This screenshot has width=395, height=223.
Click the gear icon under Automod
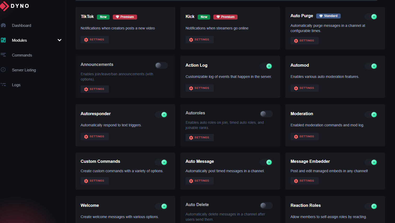click(296, 88)
